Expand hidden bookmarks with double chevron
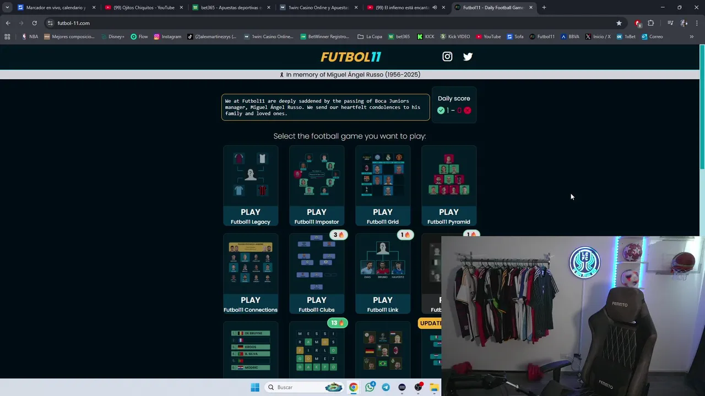 tap(692, 37)
